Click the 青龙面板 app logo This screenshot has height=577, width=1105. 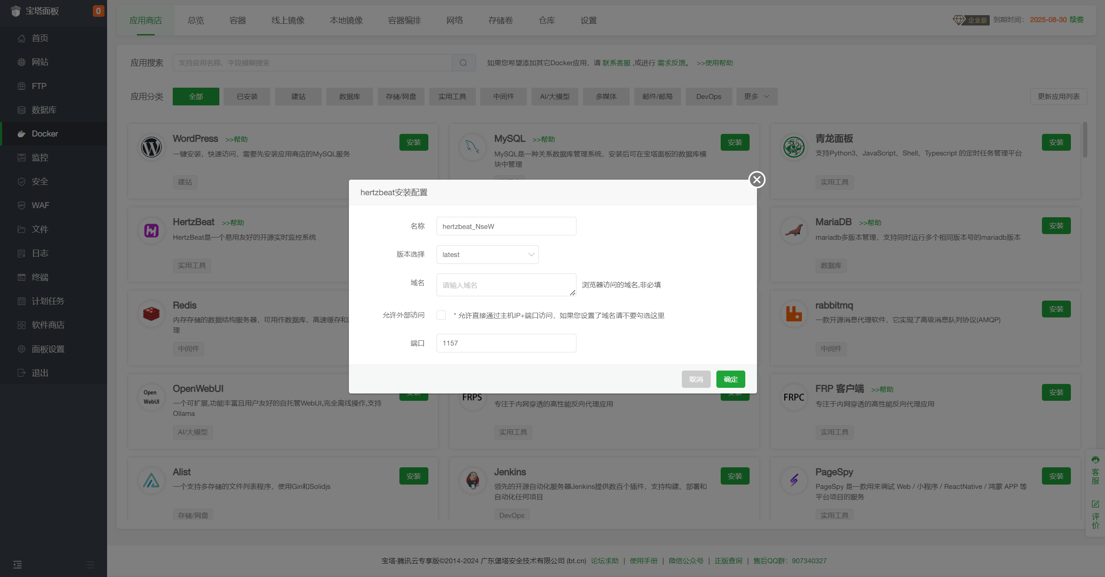[794, 147]
